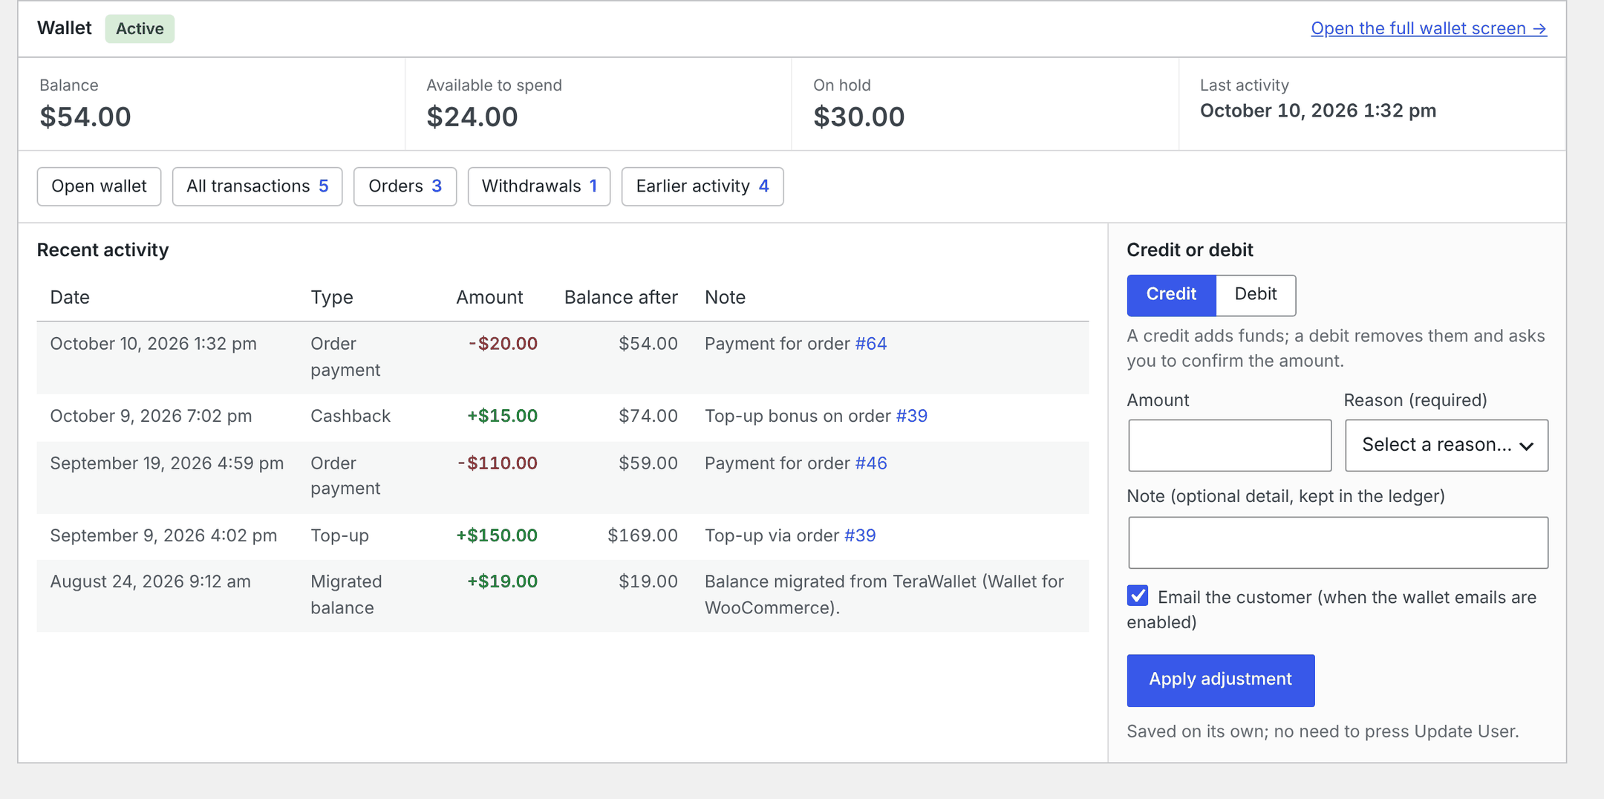Click the Balance migrated from TeraWallet note
Image resolution: width=1604 pixels, height=799 pixels.
(x=884, y=595)
